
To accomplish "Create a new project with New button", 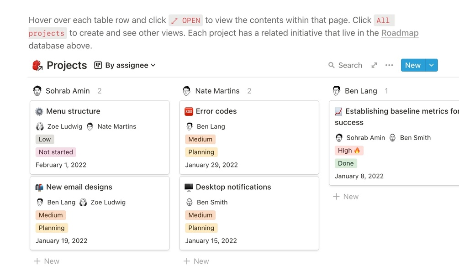I will [412, 65].
